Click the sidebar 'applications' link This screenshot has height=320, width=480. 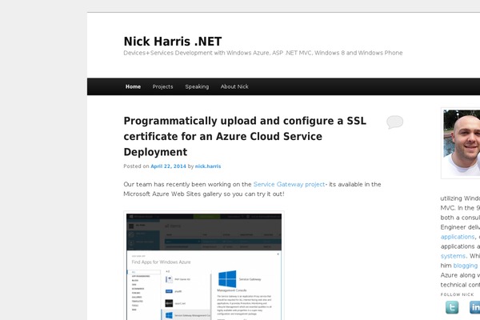[x=458, y=237]
